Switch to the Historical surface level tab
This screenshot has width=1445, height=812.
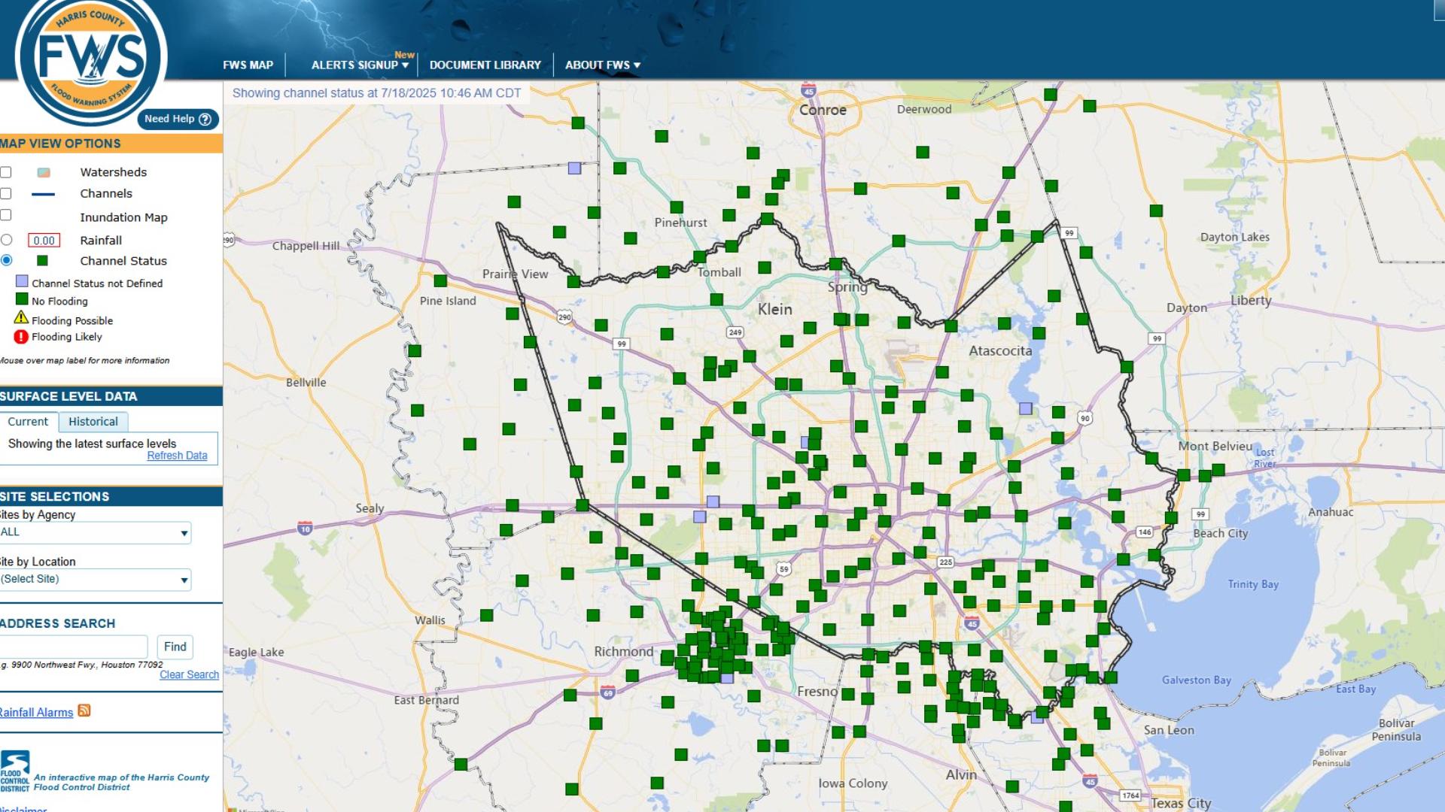[x=93, y=421]
